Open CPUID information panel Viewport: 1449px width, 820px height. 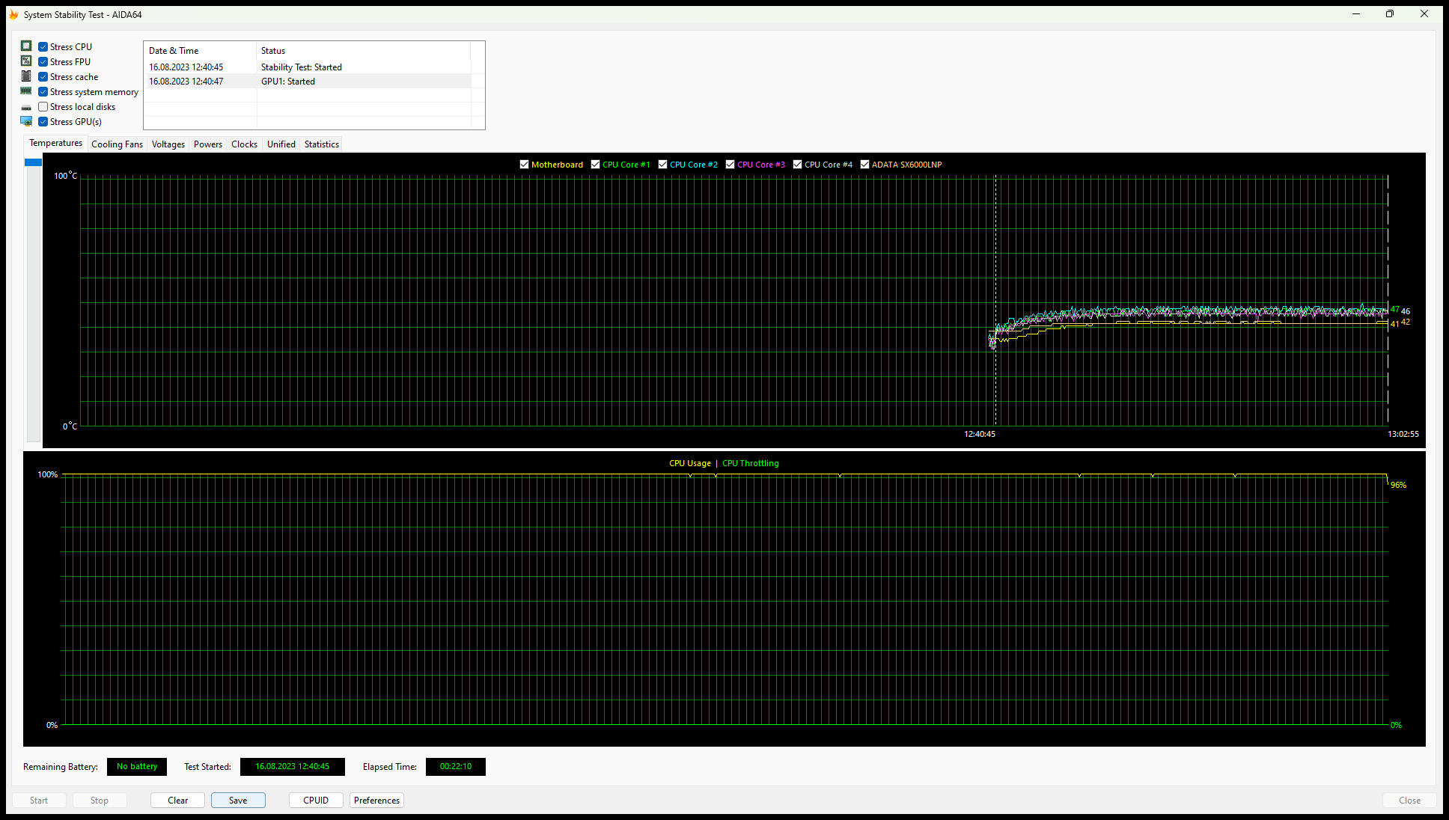pyautogui.click(x=316, y=800)
